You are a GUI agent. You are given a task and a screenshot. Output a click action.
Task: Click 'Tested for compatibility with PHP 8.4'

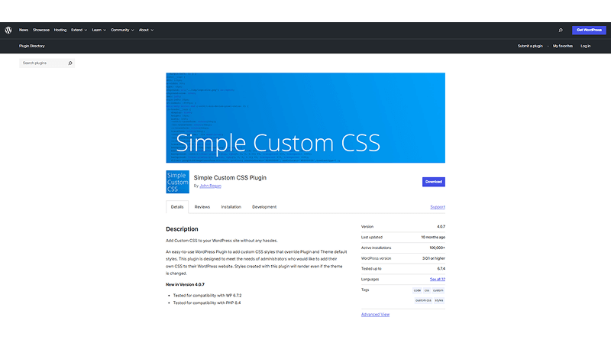point(207,303)
